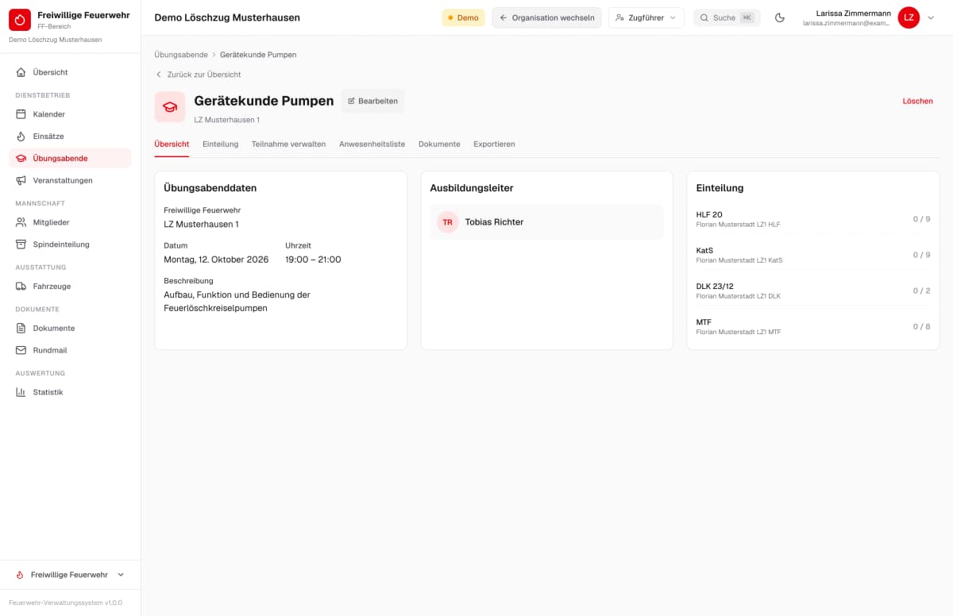Click the Suche search field

coord(727,17)
